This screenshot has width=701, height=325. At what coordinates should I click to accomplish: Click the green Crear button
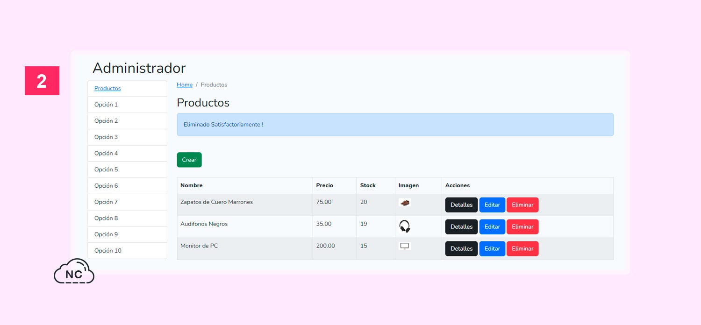[189, 160]
